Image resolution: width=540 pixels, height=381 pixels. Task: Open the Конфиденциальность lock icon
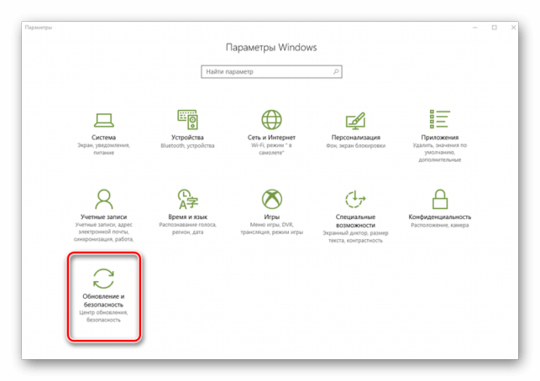coord(440,199)
